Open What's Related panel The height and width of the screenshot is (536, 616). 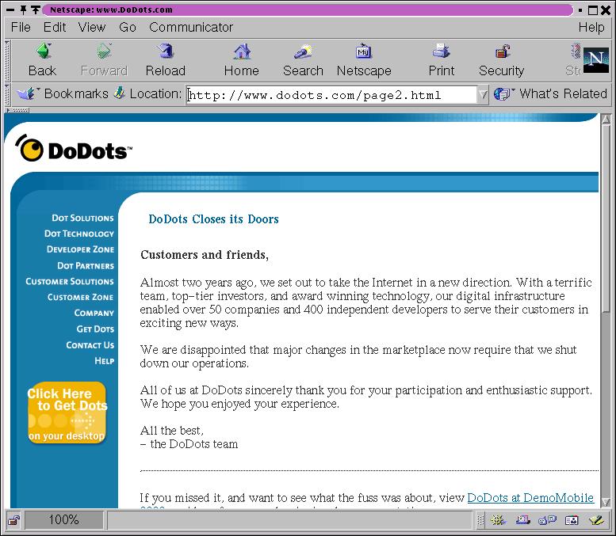tap(550, 93)
